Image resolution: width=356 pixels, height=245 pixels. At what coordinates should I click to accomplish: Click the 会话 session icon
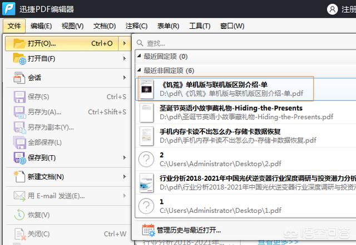[19, 78]
